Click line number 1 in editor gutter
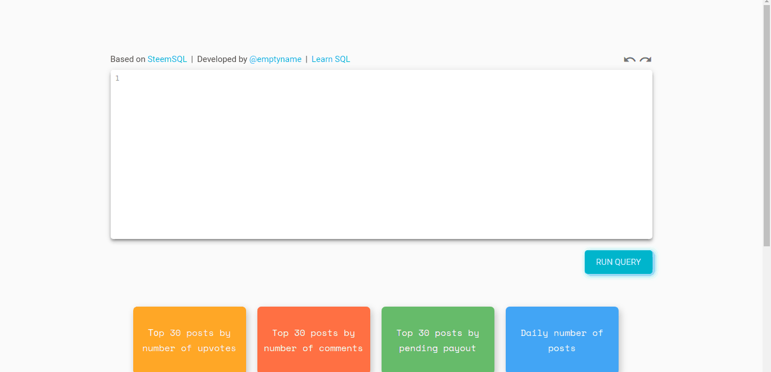 (117, 78)
